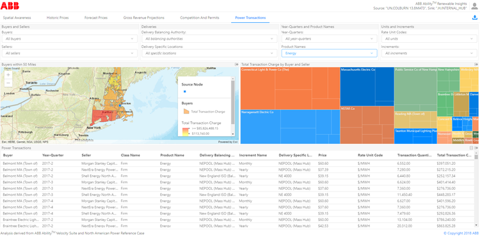480x237 pixels.
Task: Switch to the Gross Revenue Projections tab
Action: point(144,18)
